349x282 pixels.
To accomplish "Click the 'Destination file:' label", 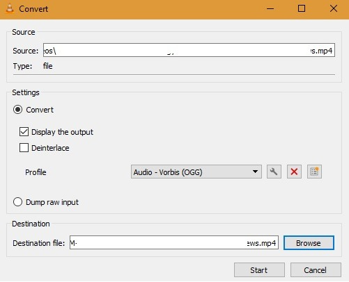I will 39,243.
